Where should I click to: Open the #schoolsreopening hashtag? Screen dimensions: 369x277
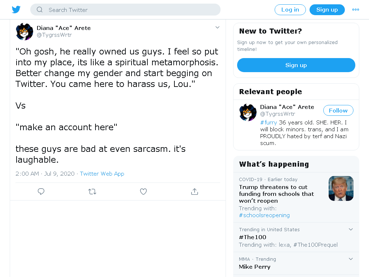point(264,215)
